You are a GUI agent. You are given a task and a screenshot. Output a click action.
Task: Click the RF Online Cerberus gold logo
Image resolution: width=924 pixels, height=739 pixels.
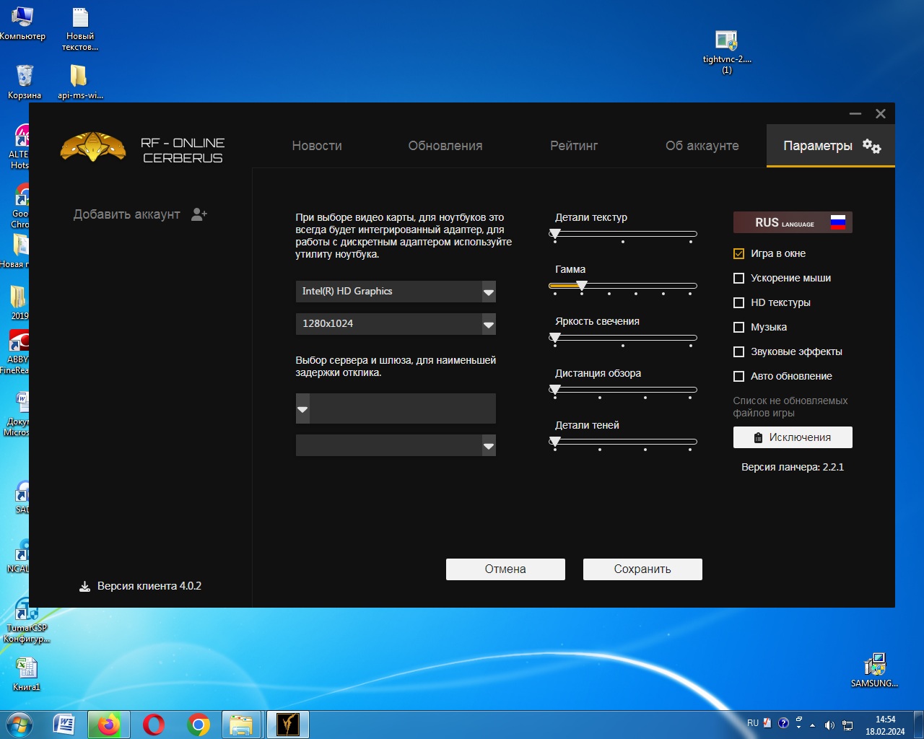coord(93,147)
